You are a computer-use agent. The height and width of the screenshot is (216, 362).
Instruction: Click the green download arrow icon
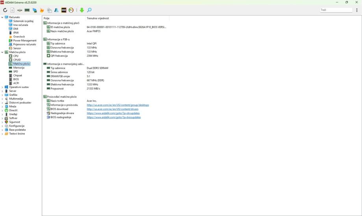(x=82, y=10)
